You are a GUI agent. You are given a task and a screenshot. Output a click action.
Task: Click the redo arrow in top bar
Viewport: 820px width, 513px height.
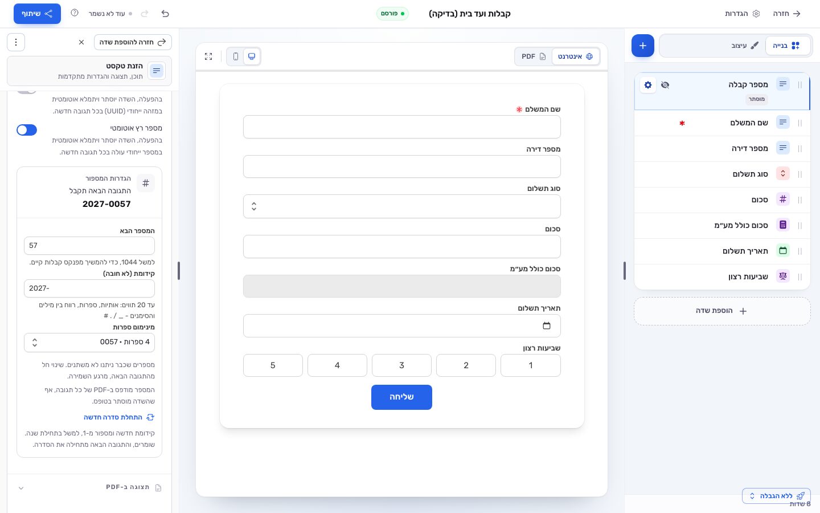pos(145,14)
